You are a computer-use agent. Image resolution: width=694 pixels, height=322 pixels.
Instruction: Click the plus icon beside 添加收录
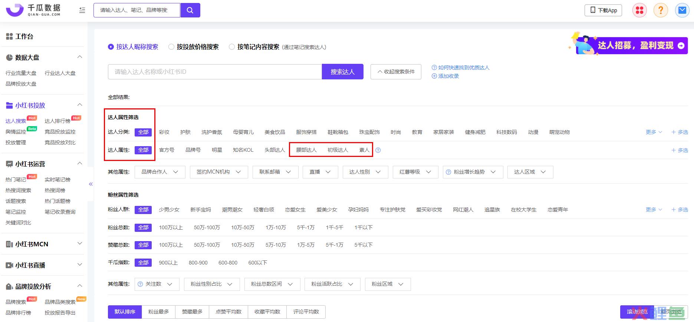point(434,76)
